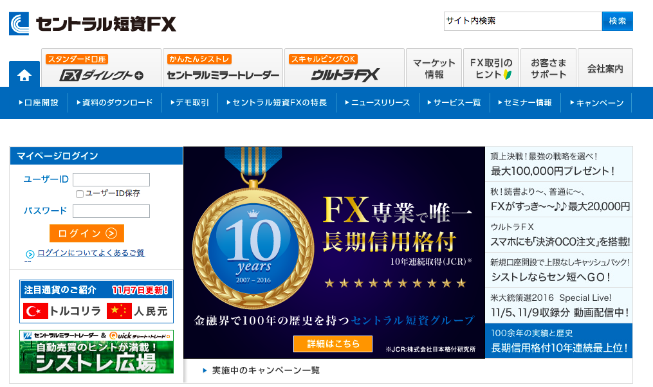This screenshot has width=653, height=387.
Task: Open the FXダイレクト+ standard account tab
Action: click(x=101, y=68)
